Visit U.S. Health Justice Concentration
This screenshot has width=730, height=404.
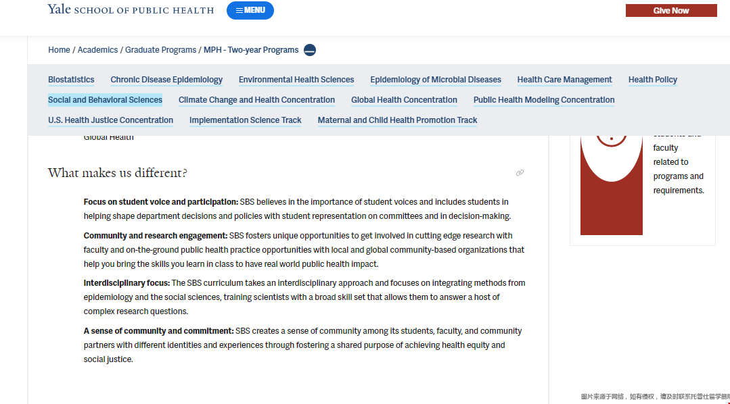point(110,120)
